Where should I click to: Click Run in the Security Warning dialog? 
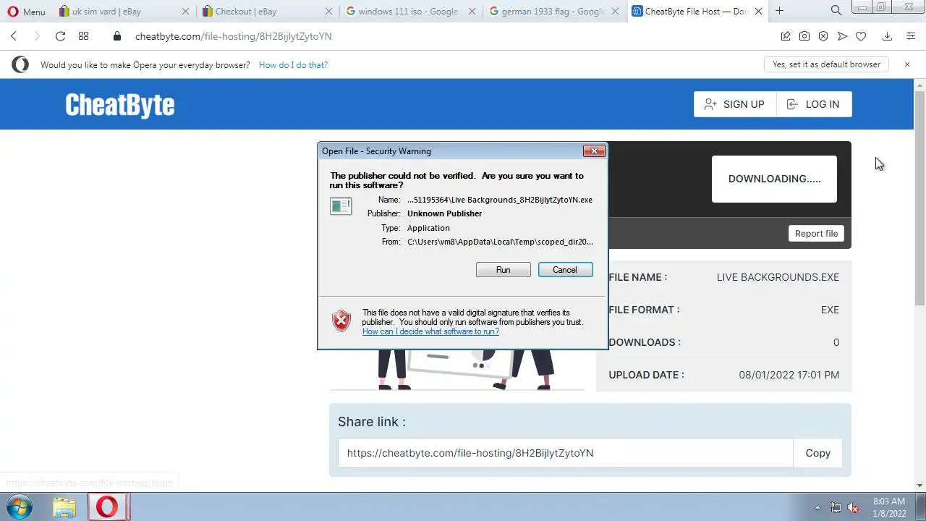503,270
